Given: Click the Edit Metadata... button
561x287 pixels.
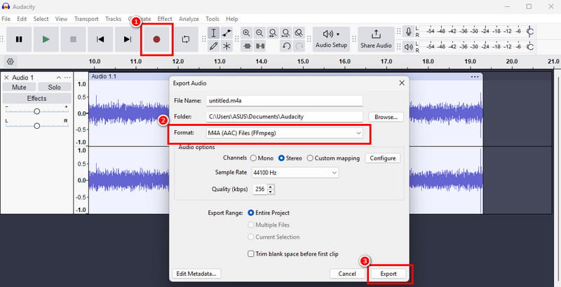Looking at the screenshot, I should click(196, 274).
